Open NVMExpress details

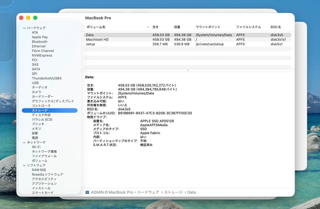click(42, 55)
